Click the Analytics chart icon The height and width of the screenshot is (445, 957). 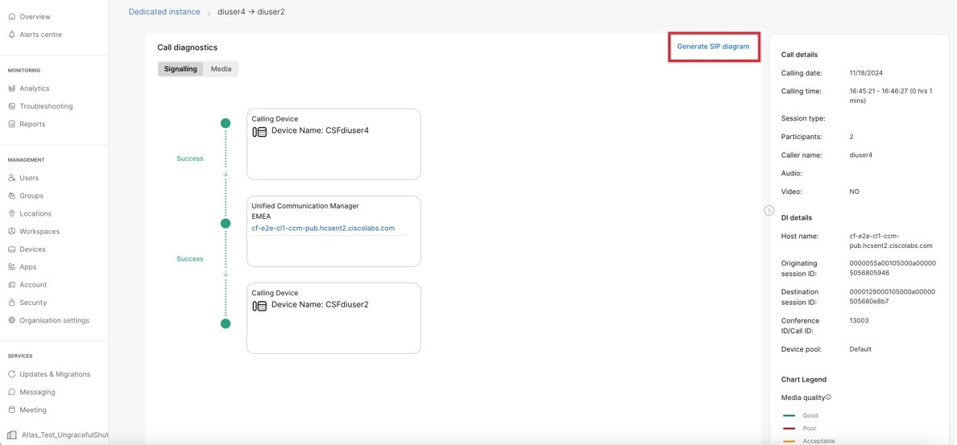pyautogui.click(x=12, y=89)
